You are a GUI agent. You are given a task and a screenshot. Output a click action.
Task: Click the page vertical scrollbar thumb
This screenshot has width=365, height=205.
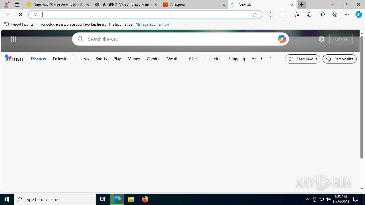362,97
